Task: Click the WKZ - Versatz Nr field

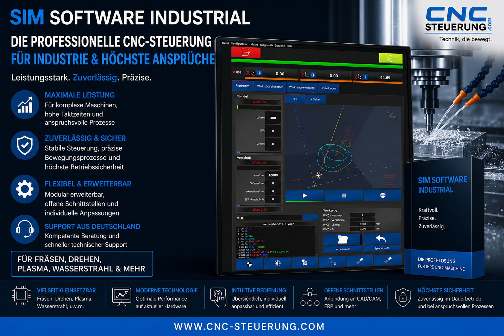Action: click(362, 219)
